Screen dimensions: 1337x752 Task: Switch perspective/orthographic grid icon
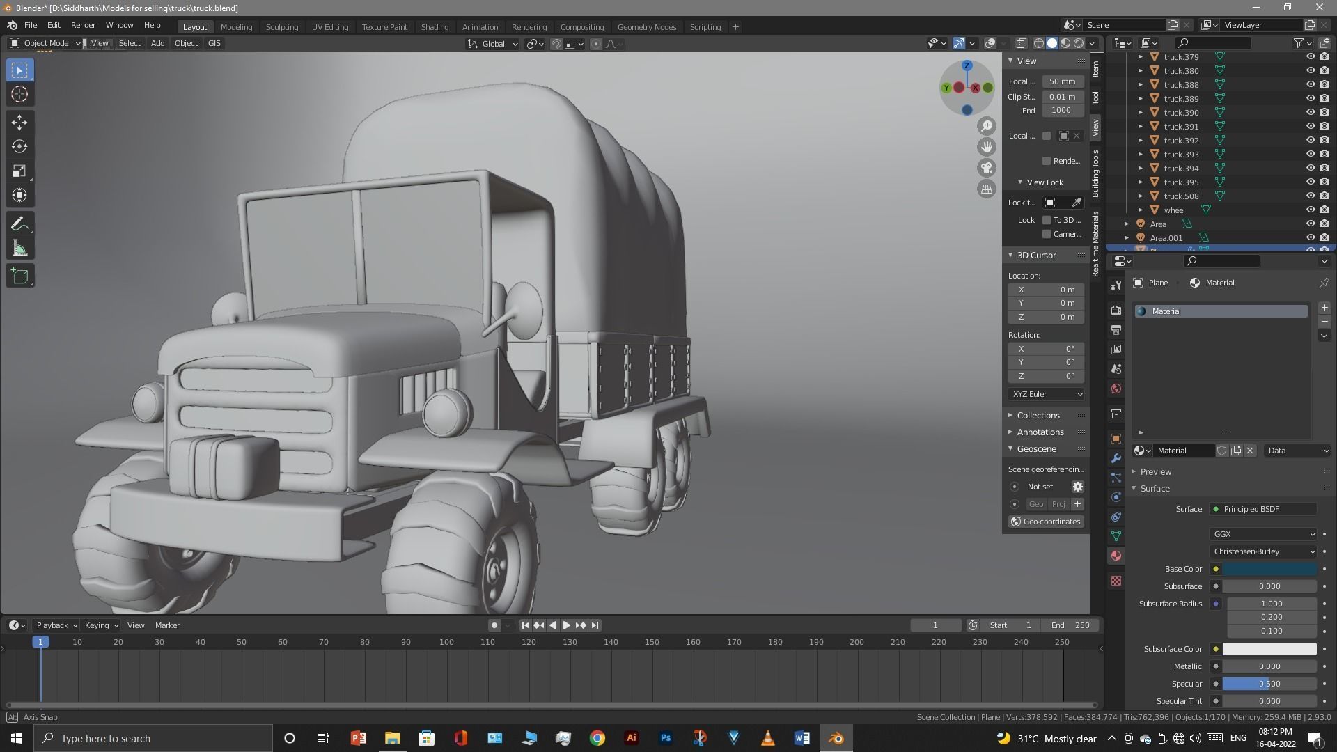(987, 189)
